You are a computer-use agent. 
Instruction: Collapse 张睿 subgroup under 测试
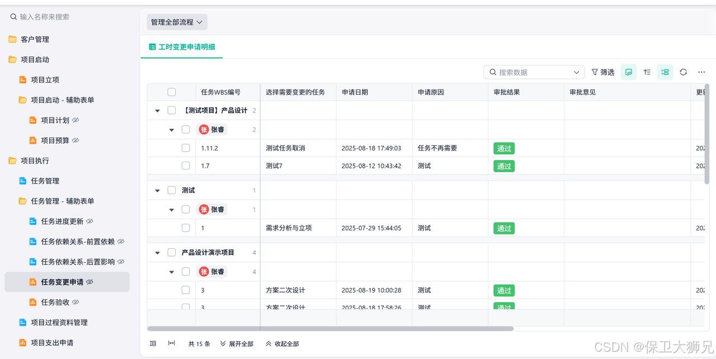[x=172, y=210]
